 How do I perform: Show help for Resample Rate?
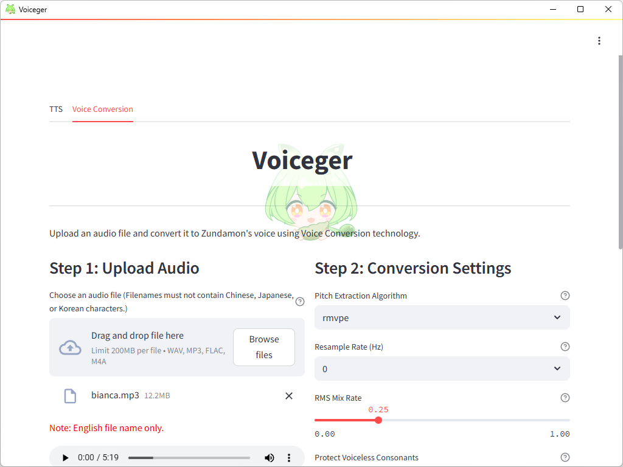pos(565,347)
